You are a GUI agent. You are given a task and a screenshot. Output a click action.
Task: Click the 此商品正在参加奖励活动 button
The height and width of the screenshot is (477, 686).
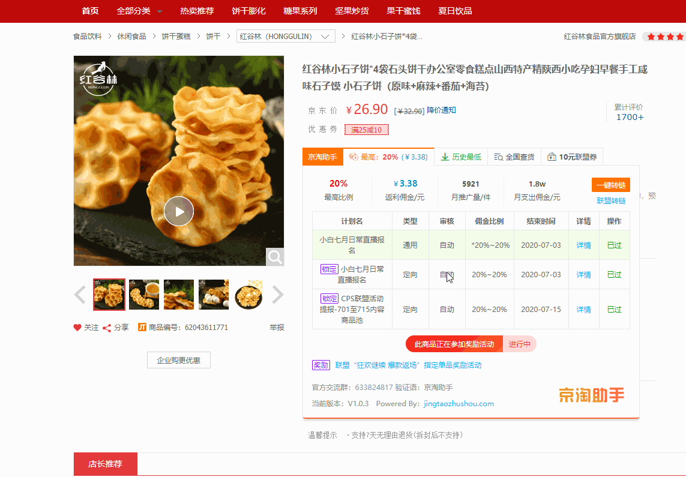click(454, 344)
